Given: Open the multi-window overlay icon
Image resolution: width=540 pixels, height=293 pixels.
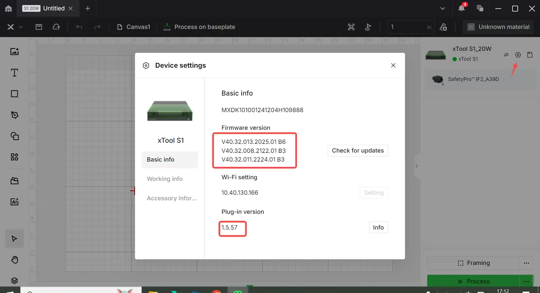Looking at the screenshot, I should [480, 8].
